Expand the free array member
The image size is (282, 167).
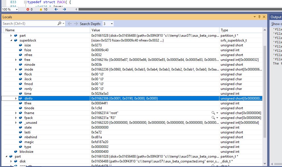(16, 60)
